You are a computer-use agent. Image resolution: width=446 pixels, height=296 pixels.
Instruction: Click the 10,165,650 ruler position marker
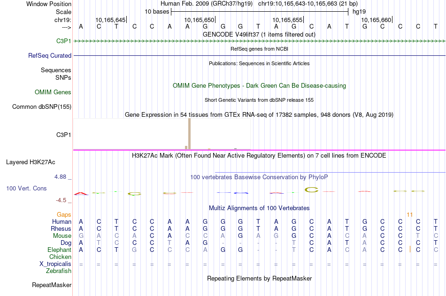200,20
